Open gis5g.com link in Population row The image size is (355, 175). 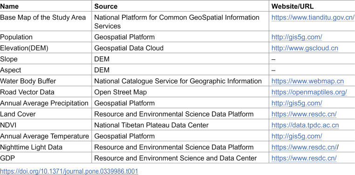[297, 37]
